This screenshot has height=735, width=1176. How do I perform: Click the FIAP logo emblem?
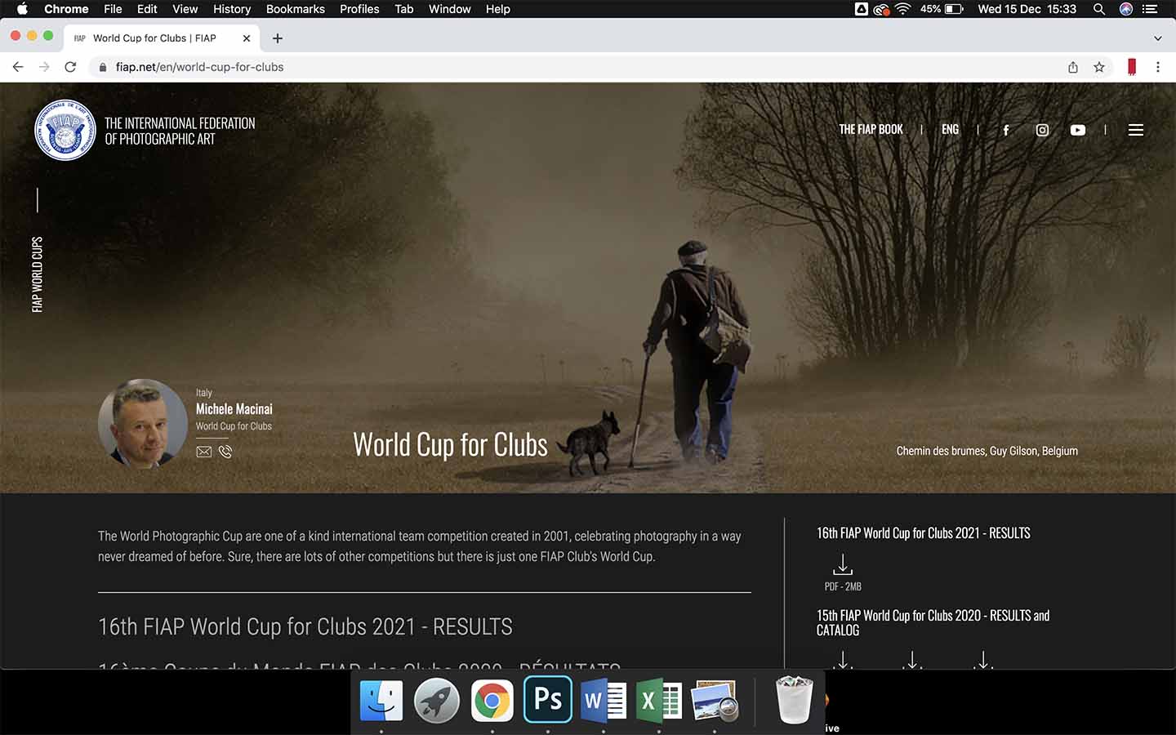pos(65,131)
